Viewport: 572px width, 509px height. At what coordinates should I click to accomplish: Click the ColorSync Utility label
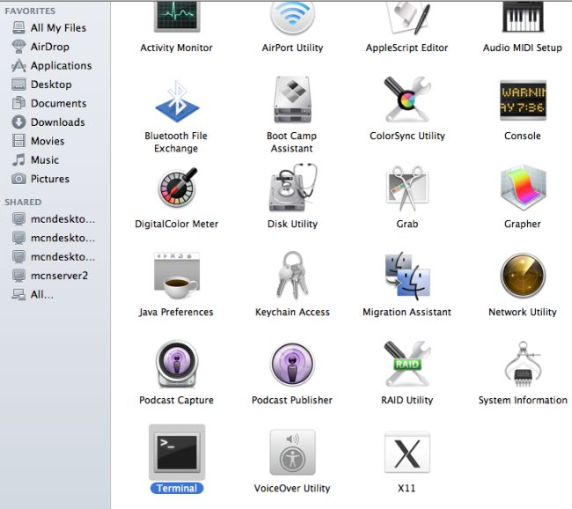(407, 136)
